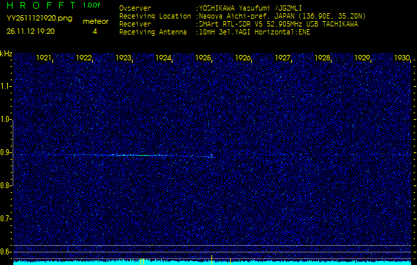
Task: Click the bright meteor echo on spectrogram
Action: tap(146, 155)
